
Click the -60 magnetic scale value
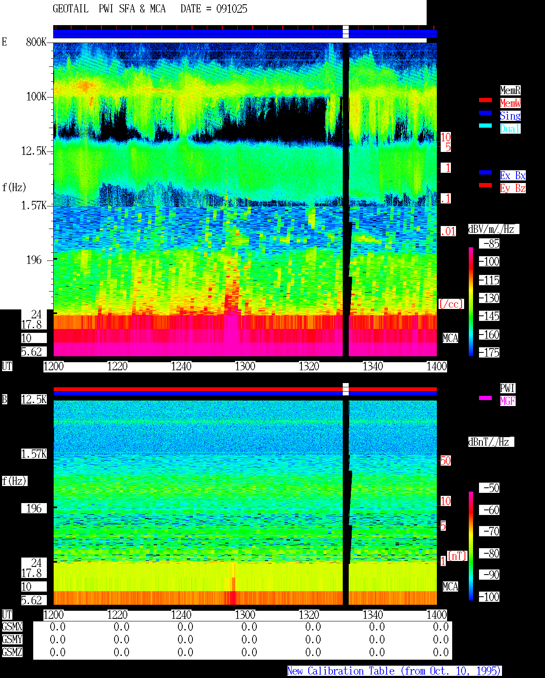(x=489, y=510)
